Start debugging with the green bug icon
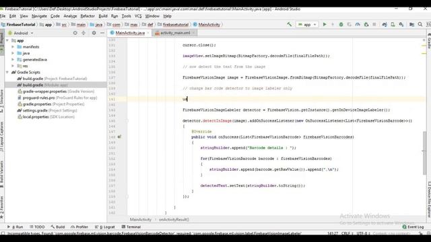431x242 pixels. click(x=341, y=24)
